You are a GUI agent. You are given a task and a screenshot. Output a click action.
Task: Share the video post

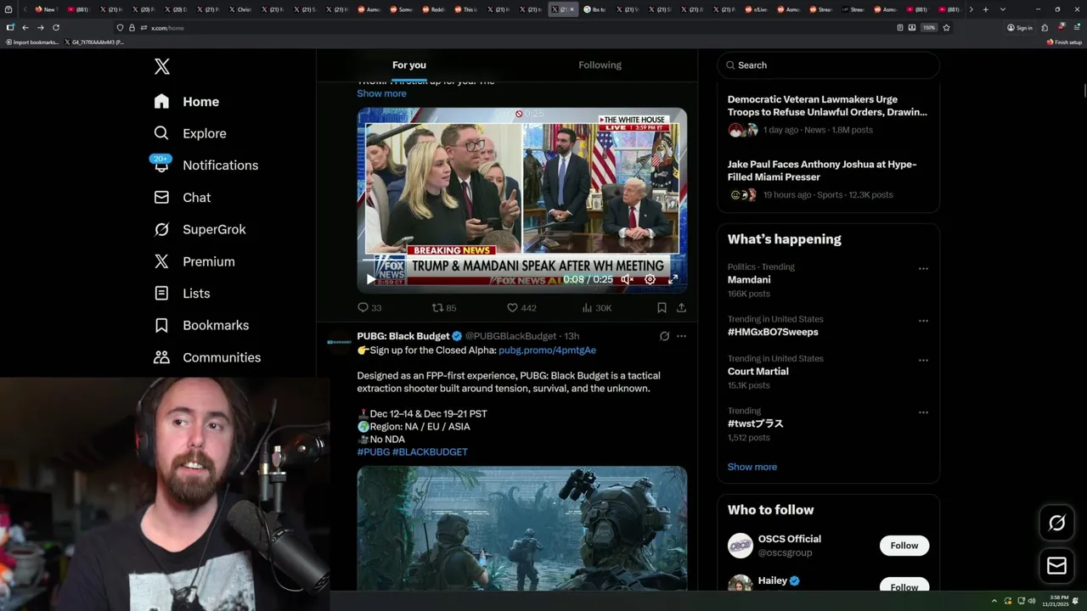(x=681, y=308)
